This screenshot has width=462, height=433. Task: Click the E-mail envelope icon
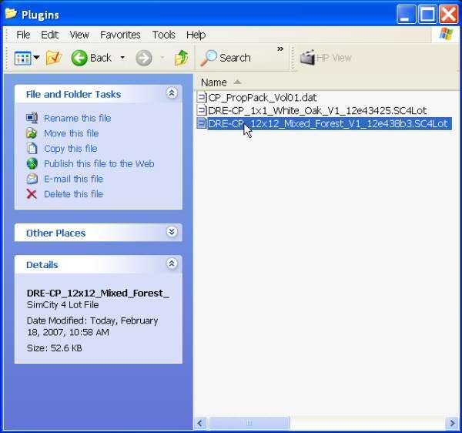(x=32, y=179)
